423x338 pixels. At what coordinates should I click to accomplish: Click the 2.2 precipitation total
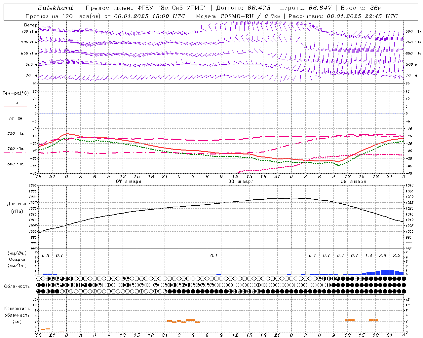click(x=397, y=256)
